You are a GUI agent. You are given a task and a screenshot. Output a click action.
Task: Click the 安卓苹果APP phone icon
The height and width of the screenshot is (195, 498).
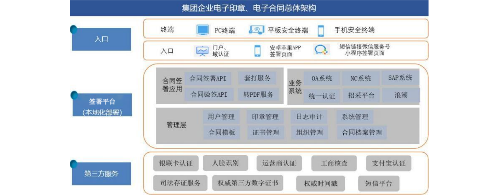[257, 51]
